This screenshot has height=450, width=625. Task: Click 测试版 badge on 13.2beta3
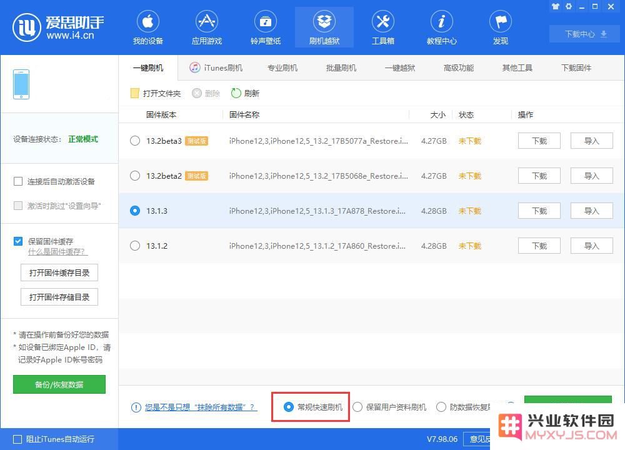point(196,141)
